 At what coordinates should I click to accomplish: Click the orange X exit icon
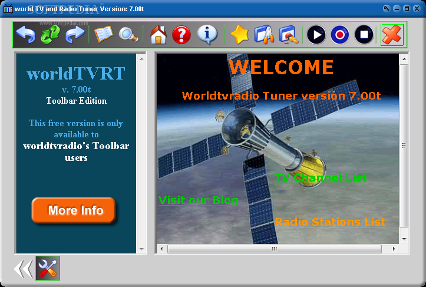tap(392, 35)
